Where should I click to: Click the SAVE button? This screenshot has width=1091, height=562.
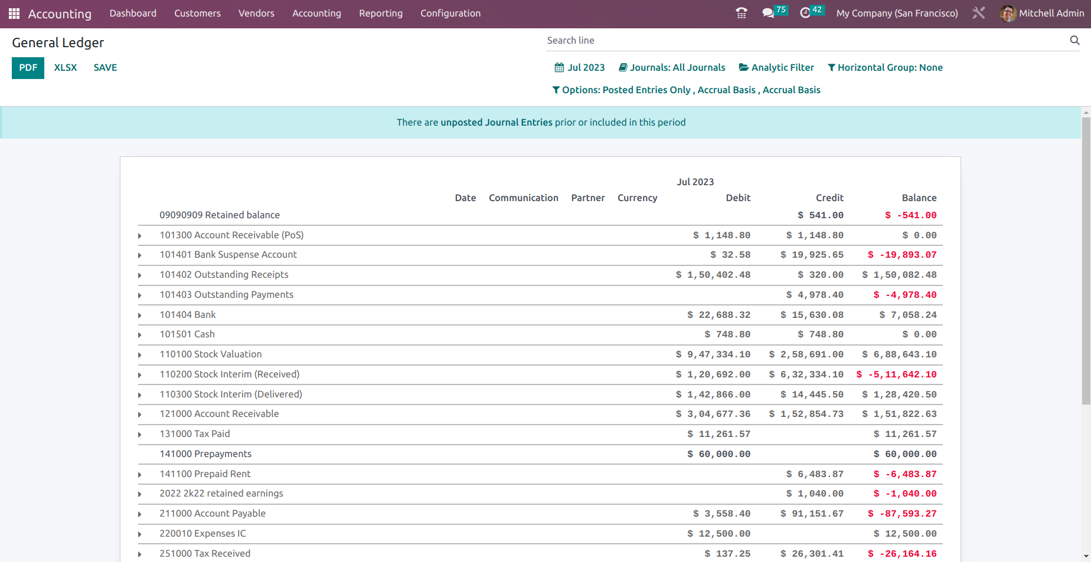pos(105,68)
